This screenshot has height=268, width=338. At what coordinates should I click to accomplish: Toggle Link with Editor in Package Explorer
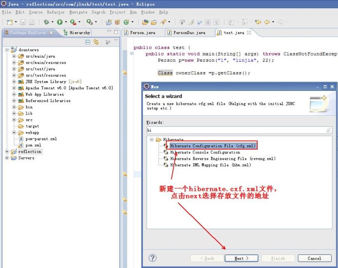96,42
